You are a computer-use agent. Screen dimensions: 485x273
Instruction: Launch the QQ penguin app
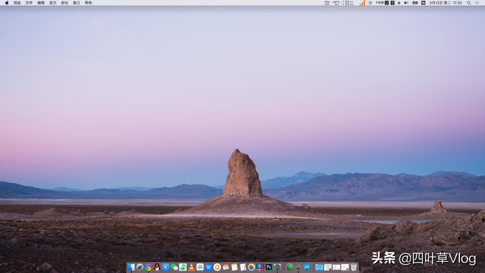(x=157, y=267)
